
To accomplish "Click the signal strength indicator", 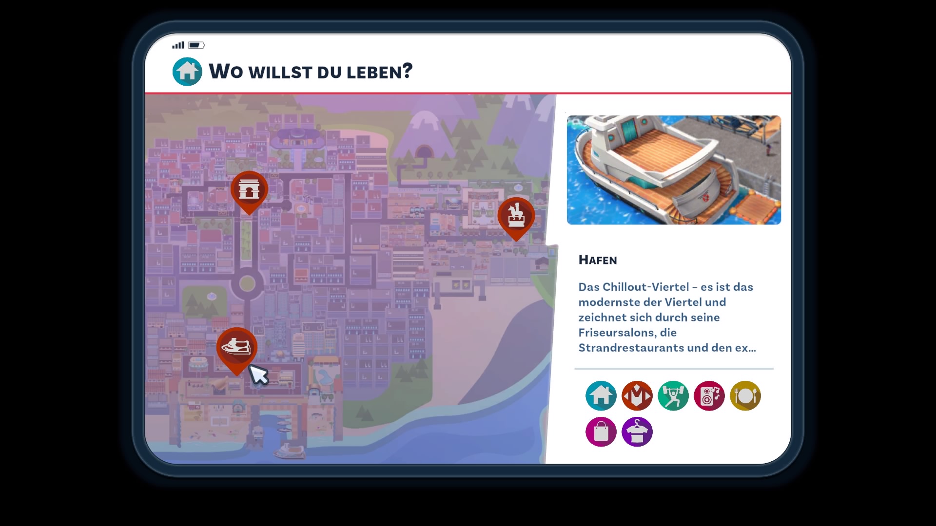I will point(178,45).
